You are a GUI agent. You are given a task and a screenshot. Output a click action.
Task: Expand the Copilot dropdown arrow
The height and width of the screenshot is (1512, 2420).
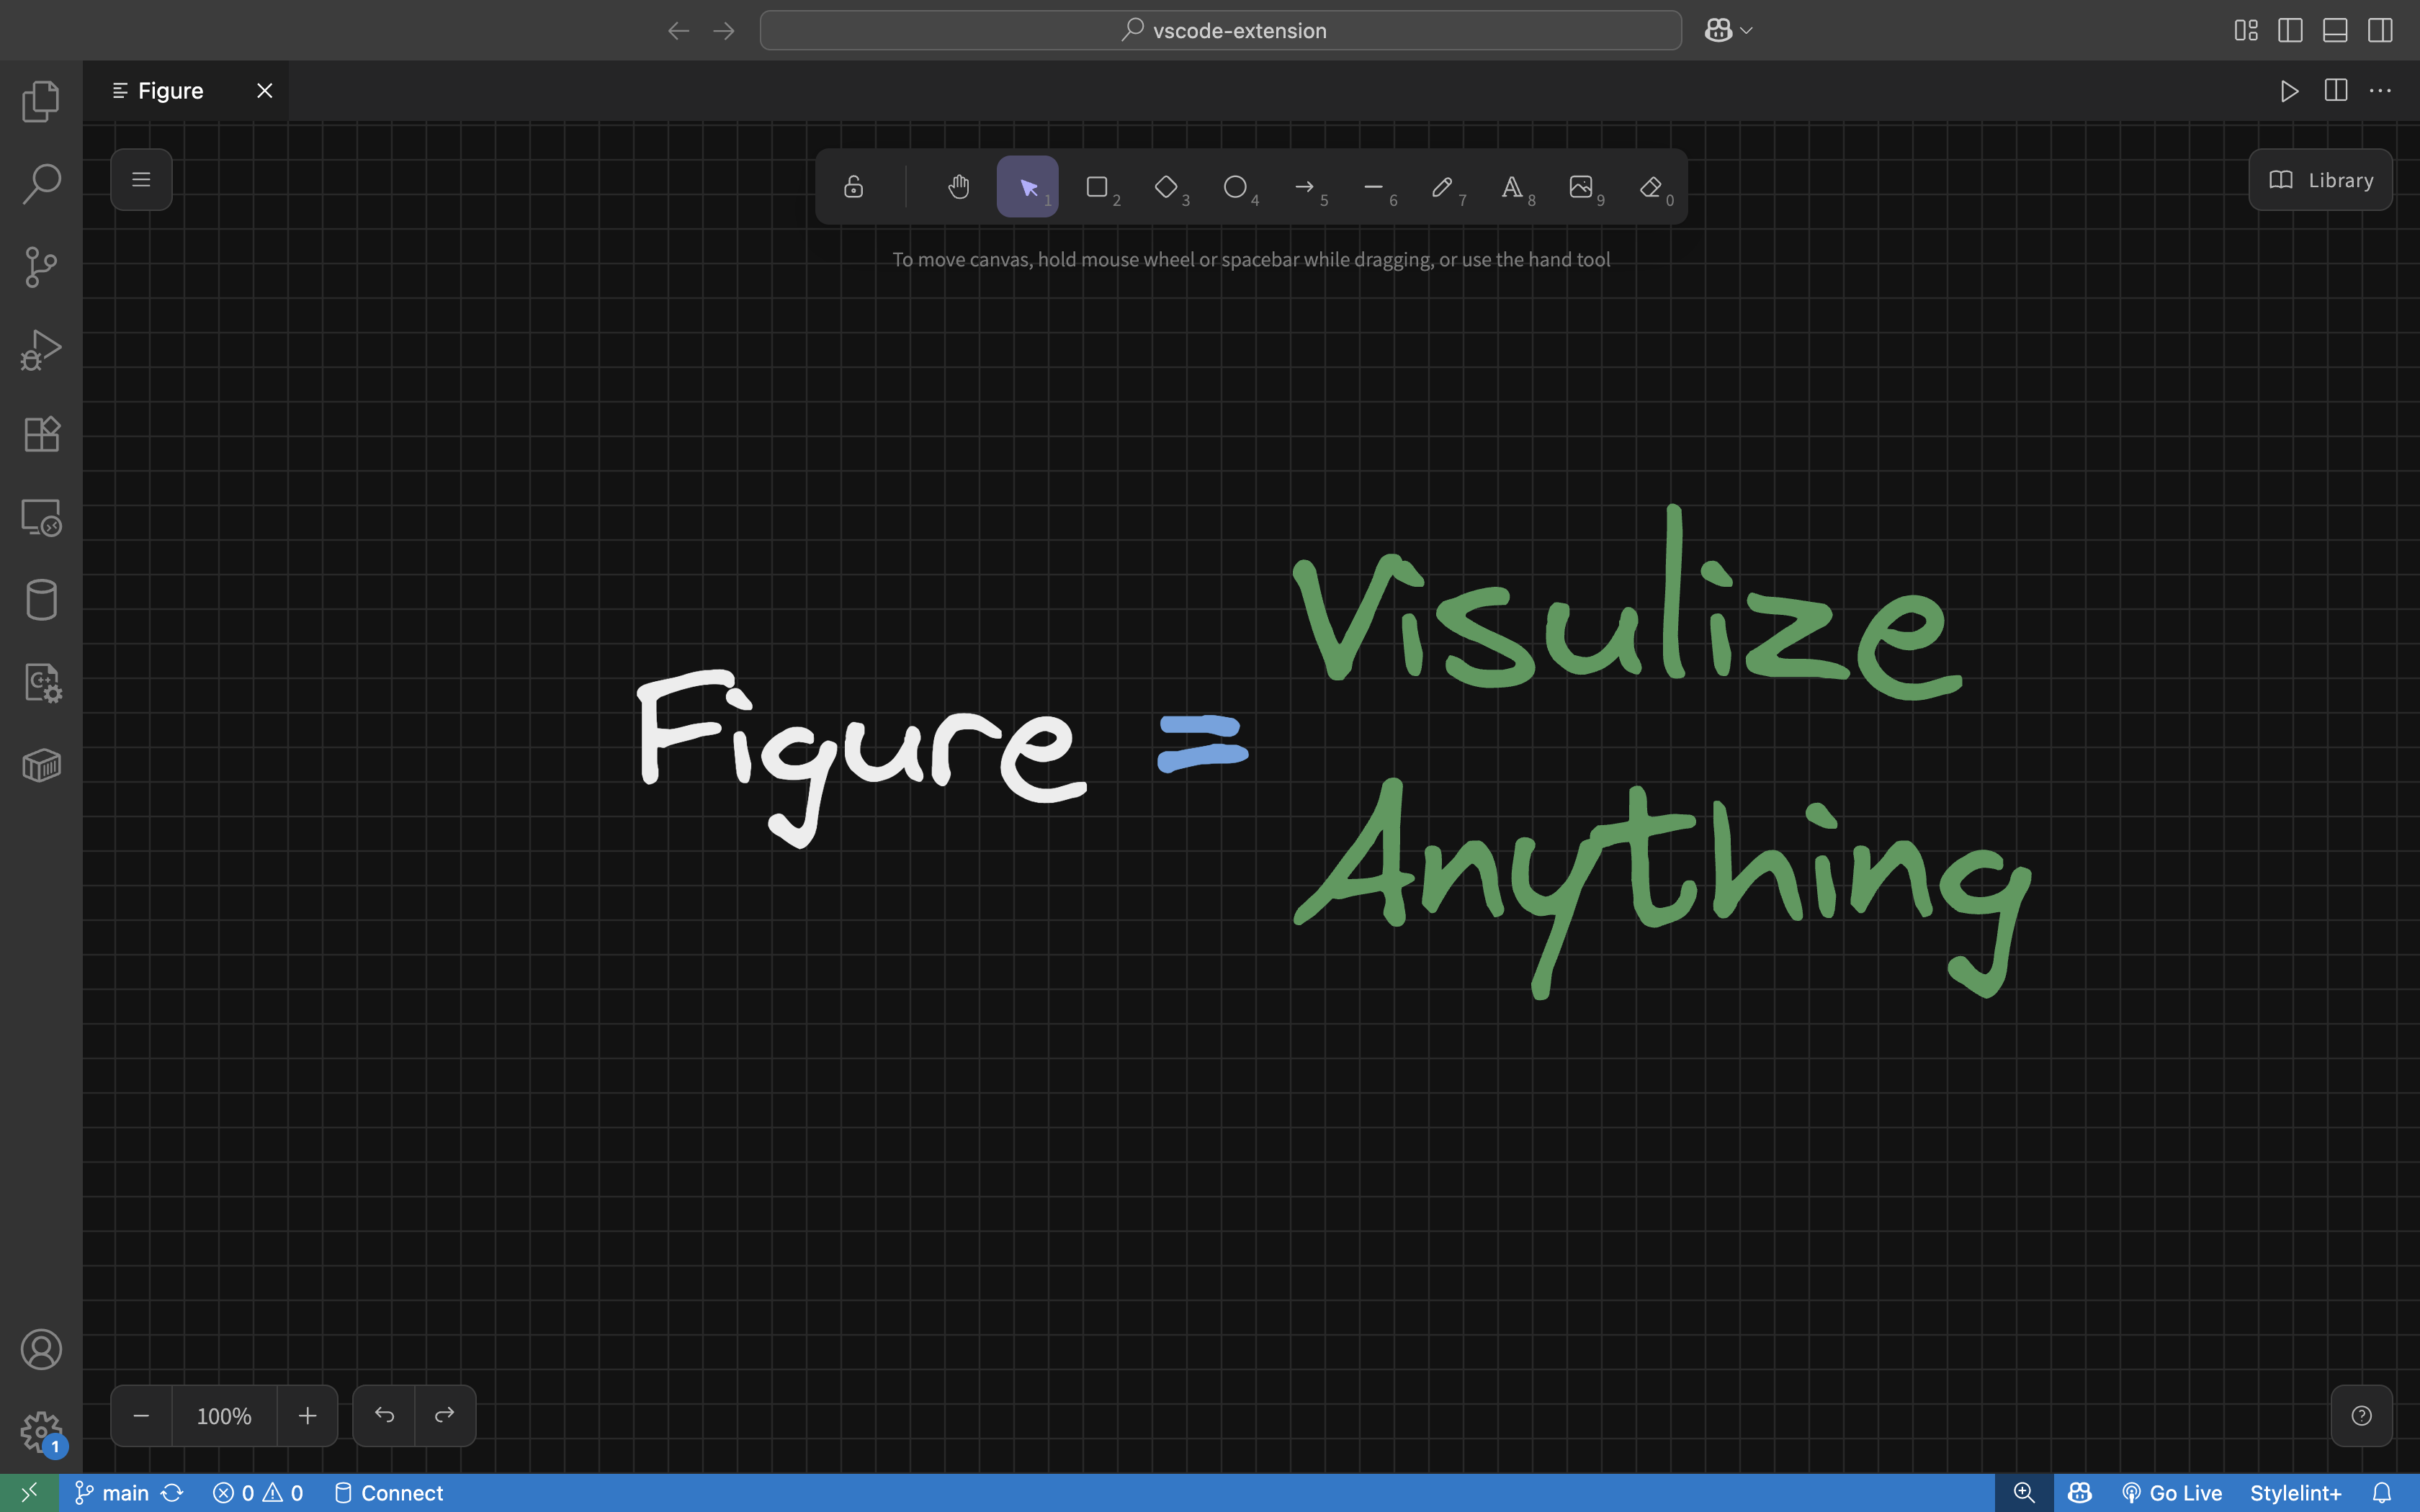(1746, 31)
